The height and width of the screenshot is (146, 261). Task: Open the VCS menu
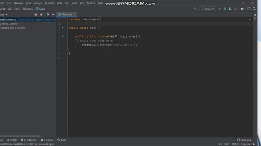tap(82, 3)
